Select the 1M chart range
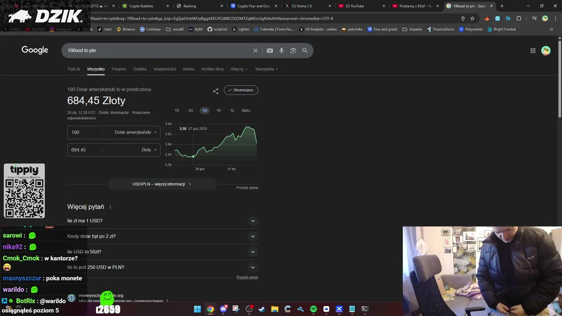562x316 pixels. (x=205, y=111)
